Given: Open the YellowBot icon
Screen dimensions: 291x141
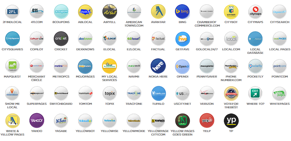Looking at the screenshot, I should click(85, 121).
